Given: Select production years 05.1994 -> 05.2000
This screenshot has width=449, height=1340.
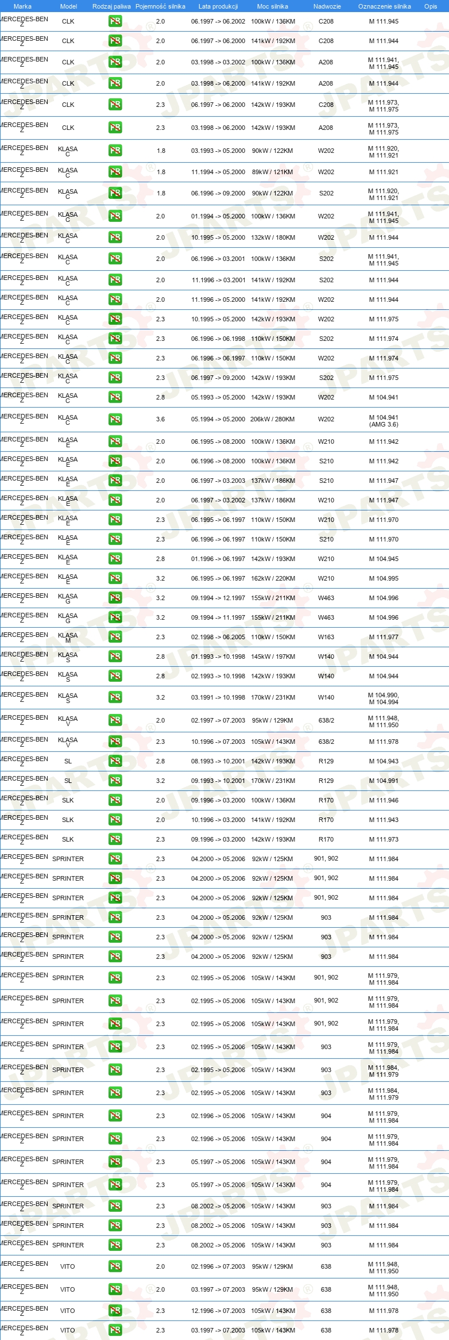Looking at the screenshot, I should (x=218, y=419).
